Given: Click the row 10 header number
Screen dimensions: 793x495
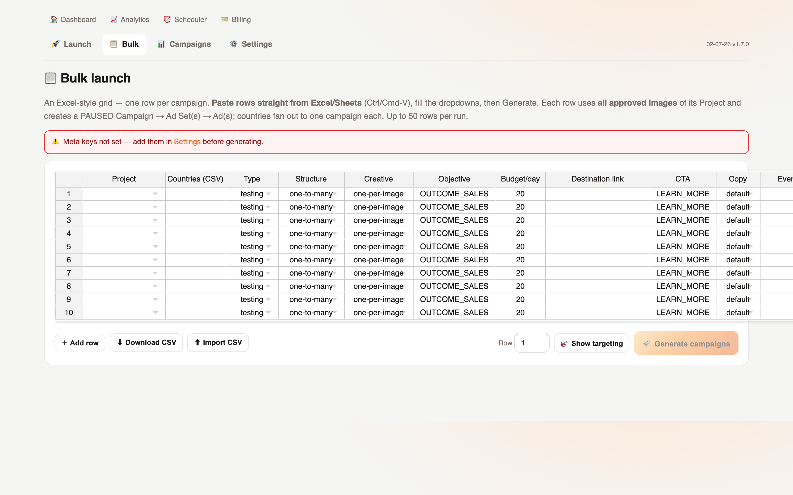Looking at the screenshot, I should [x=69, y=313].
